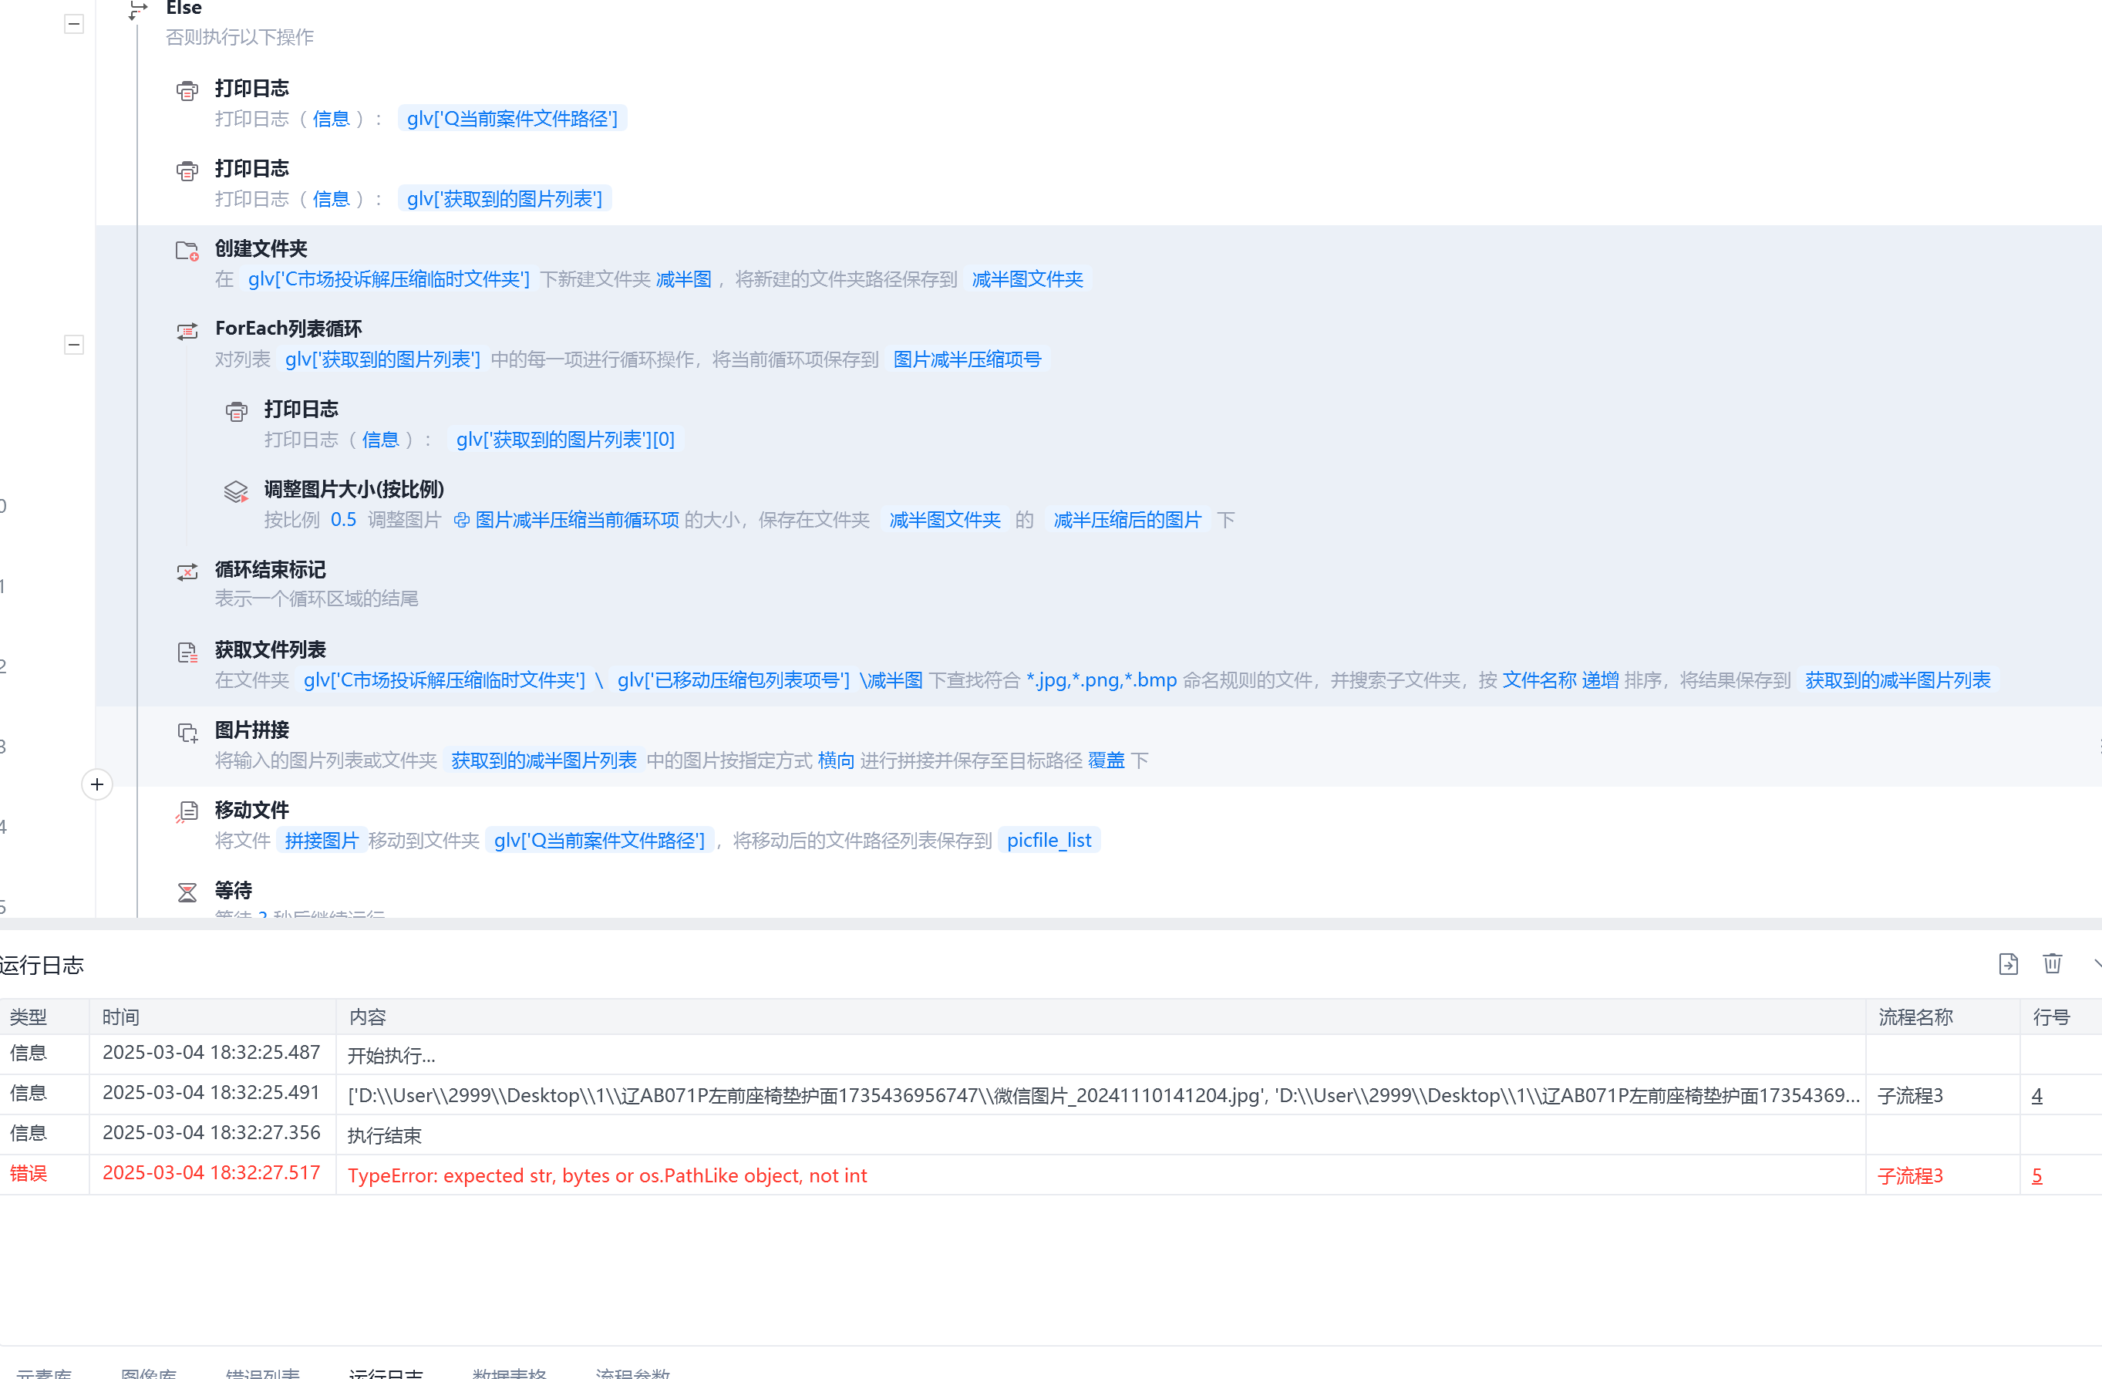Click the 调整图片大小 layers icon
Image resolution: width=2102 pixels, height=1379 pixels.
pyautogui.click(x=236, y=492)
